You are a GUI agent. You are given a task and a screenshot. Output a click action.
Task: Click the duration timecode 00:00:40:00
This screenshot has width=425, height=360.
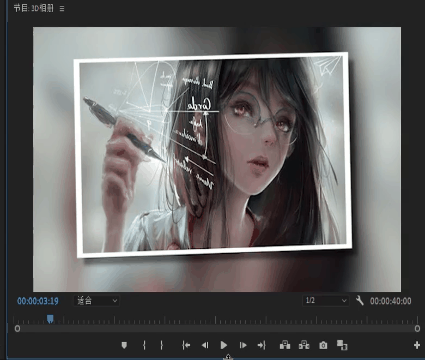391,301
